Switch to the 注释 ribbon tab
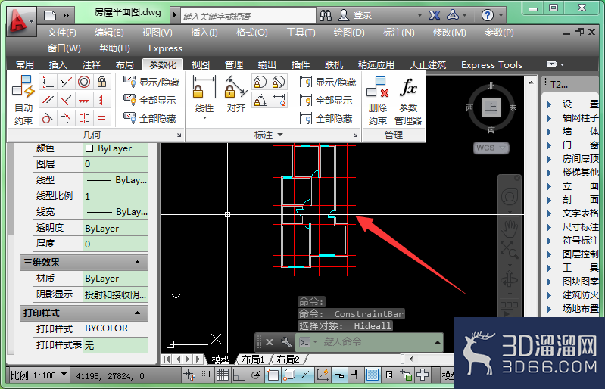The height and width of the screenshot is (389, 605). (91, 64)
